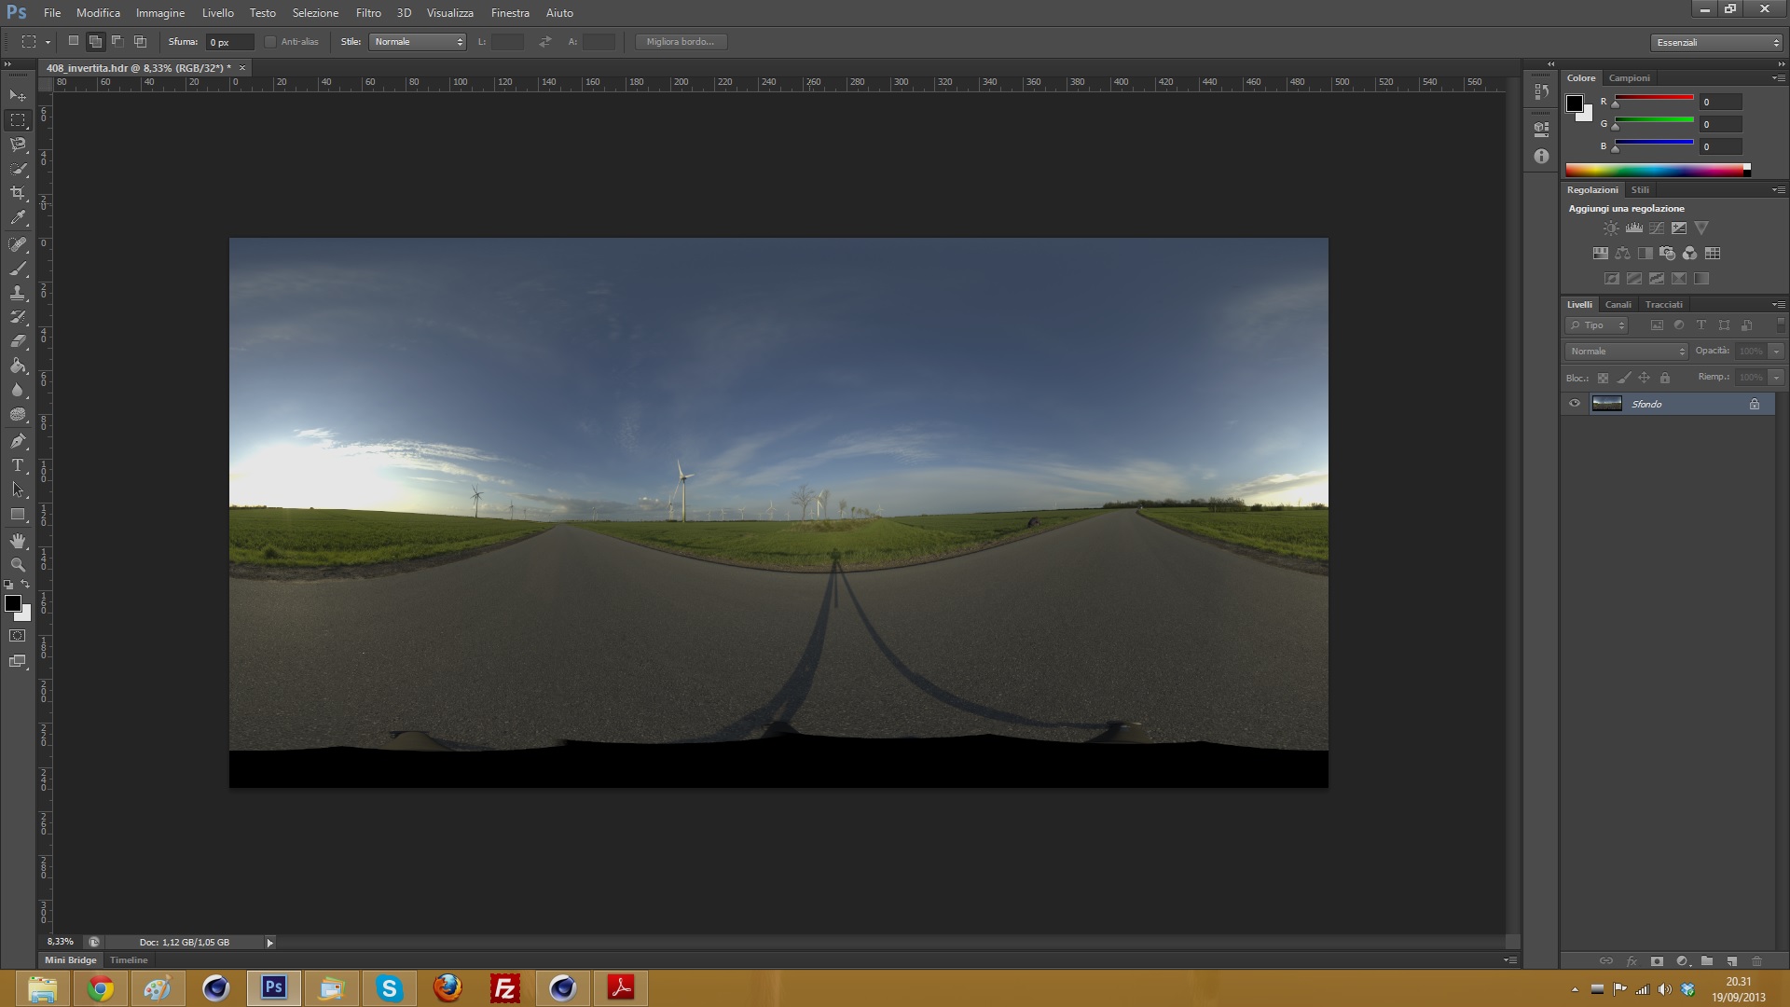Open the Stile dropdown set to Normale
This screenshot has width=1790, height=1007.
[417, 42]
